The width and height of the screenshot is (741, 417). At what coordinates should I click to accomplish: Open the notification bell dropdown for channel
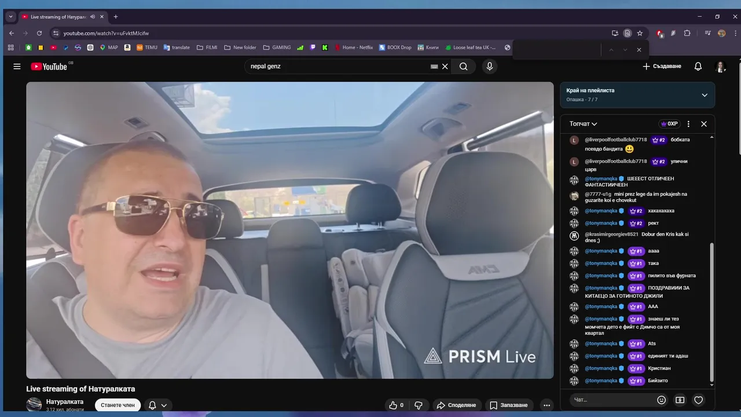(157, 405)
